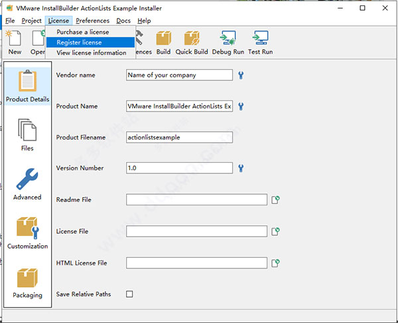398x323 pixels.
Task: Click into the Version Number field
Action: [179, 168]
